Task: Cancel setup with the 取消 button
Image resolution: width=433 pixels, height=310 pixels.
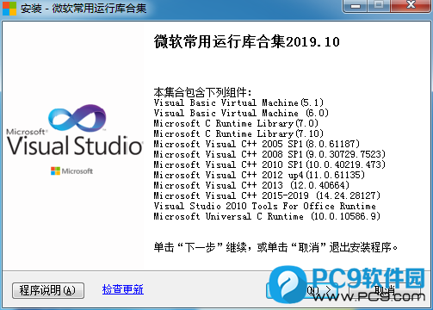Action: pyautogui.click(x=385, y=290)
